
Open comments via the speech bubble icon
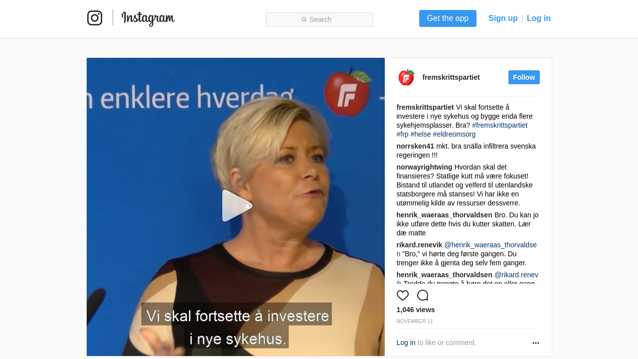[x=423, y=295]
